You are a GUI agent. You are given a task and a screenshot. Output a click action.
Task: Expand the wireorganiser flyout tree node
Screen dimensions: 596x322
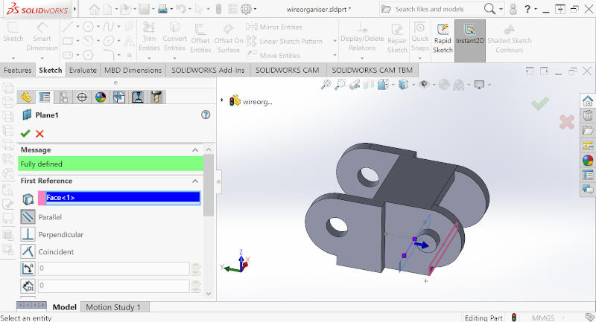222,100
